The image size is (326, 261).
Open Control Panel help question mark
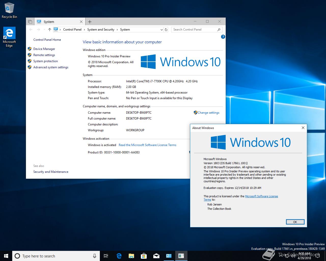point(223,37)
